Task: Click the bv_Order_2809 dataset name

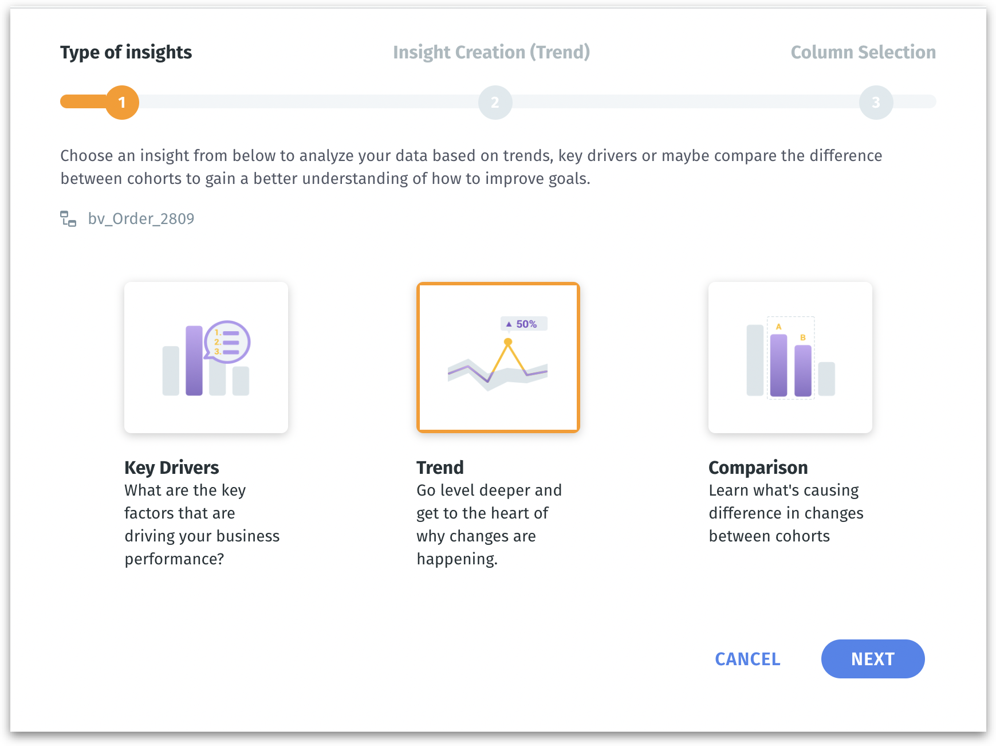Action: pyautogui.click(x=141, y=219)
